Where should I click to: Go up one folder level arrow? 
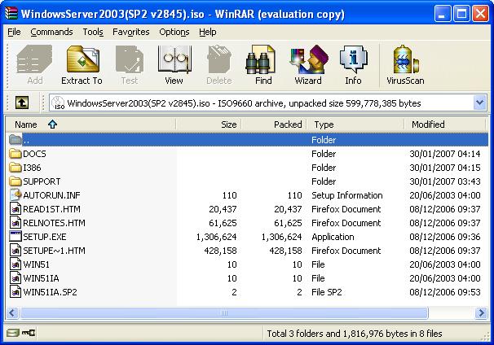click(22, 103)
